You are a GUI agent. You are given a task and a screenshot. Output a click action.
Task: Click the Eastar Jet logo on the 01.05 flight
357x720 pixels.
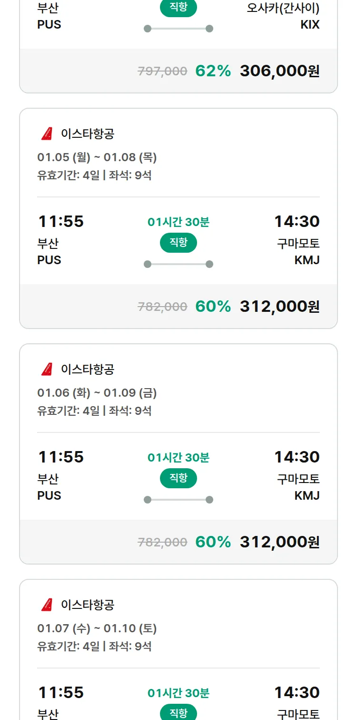tap(47, 134)
